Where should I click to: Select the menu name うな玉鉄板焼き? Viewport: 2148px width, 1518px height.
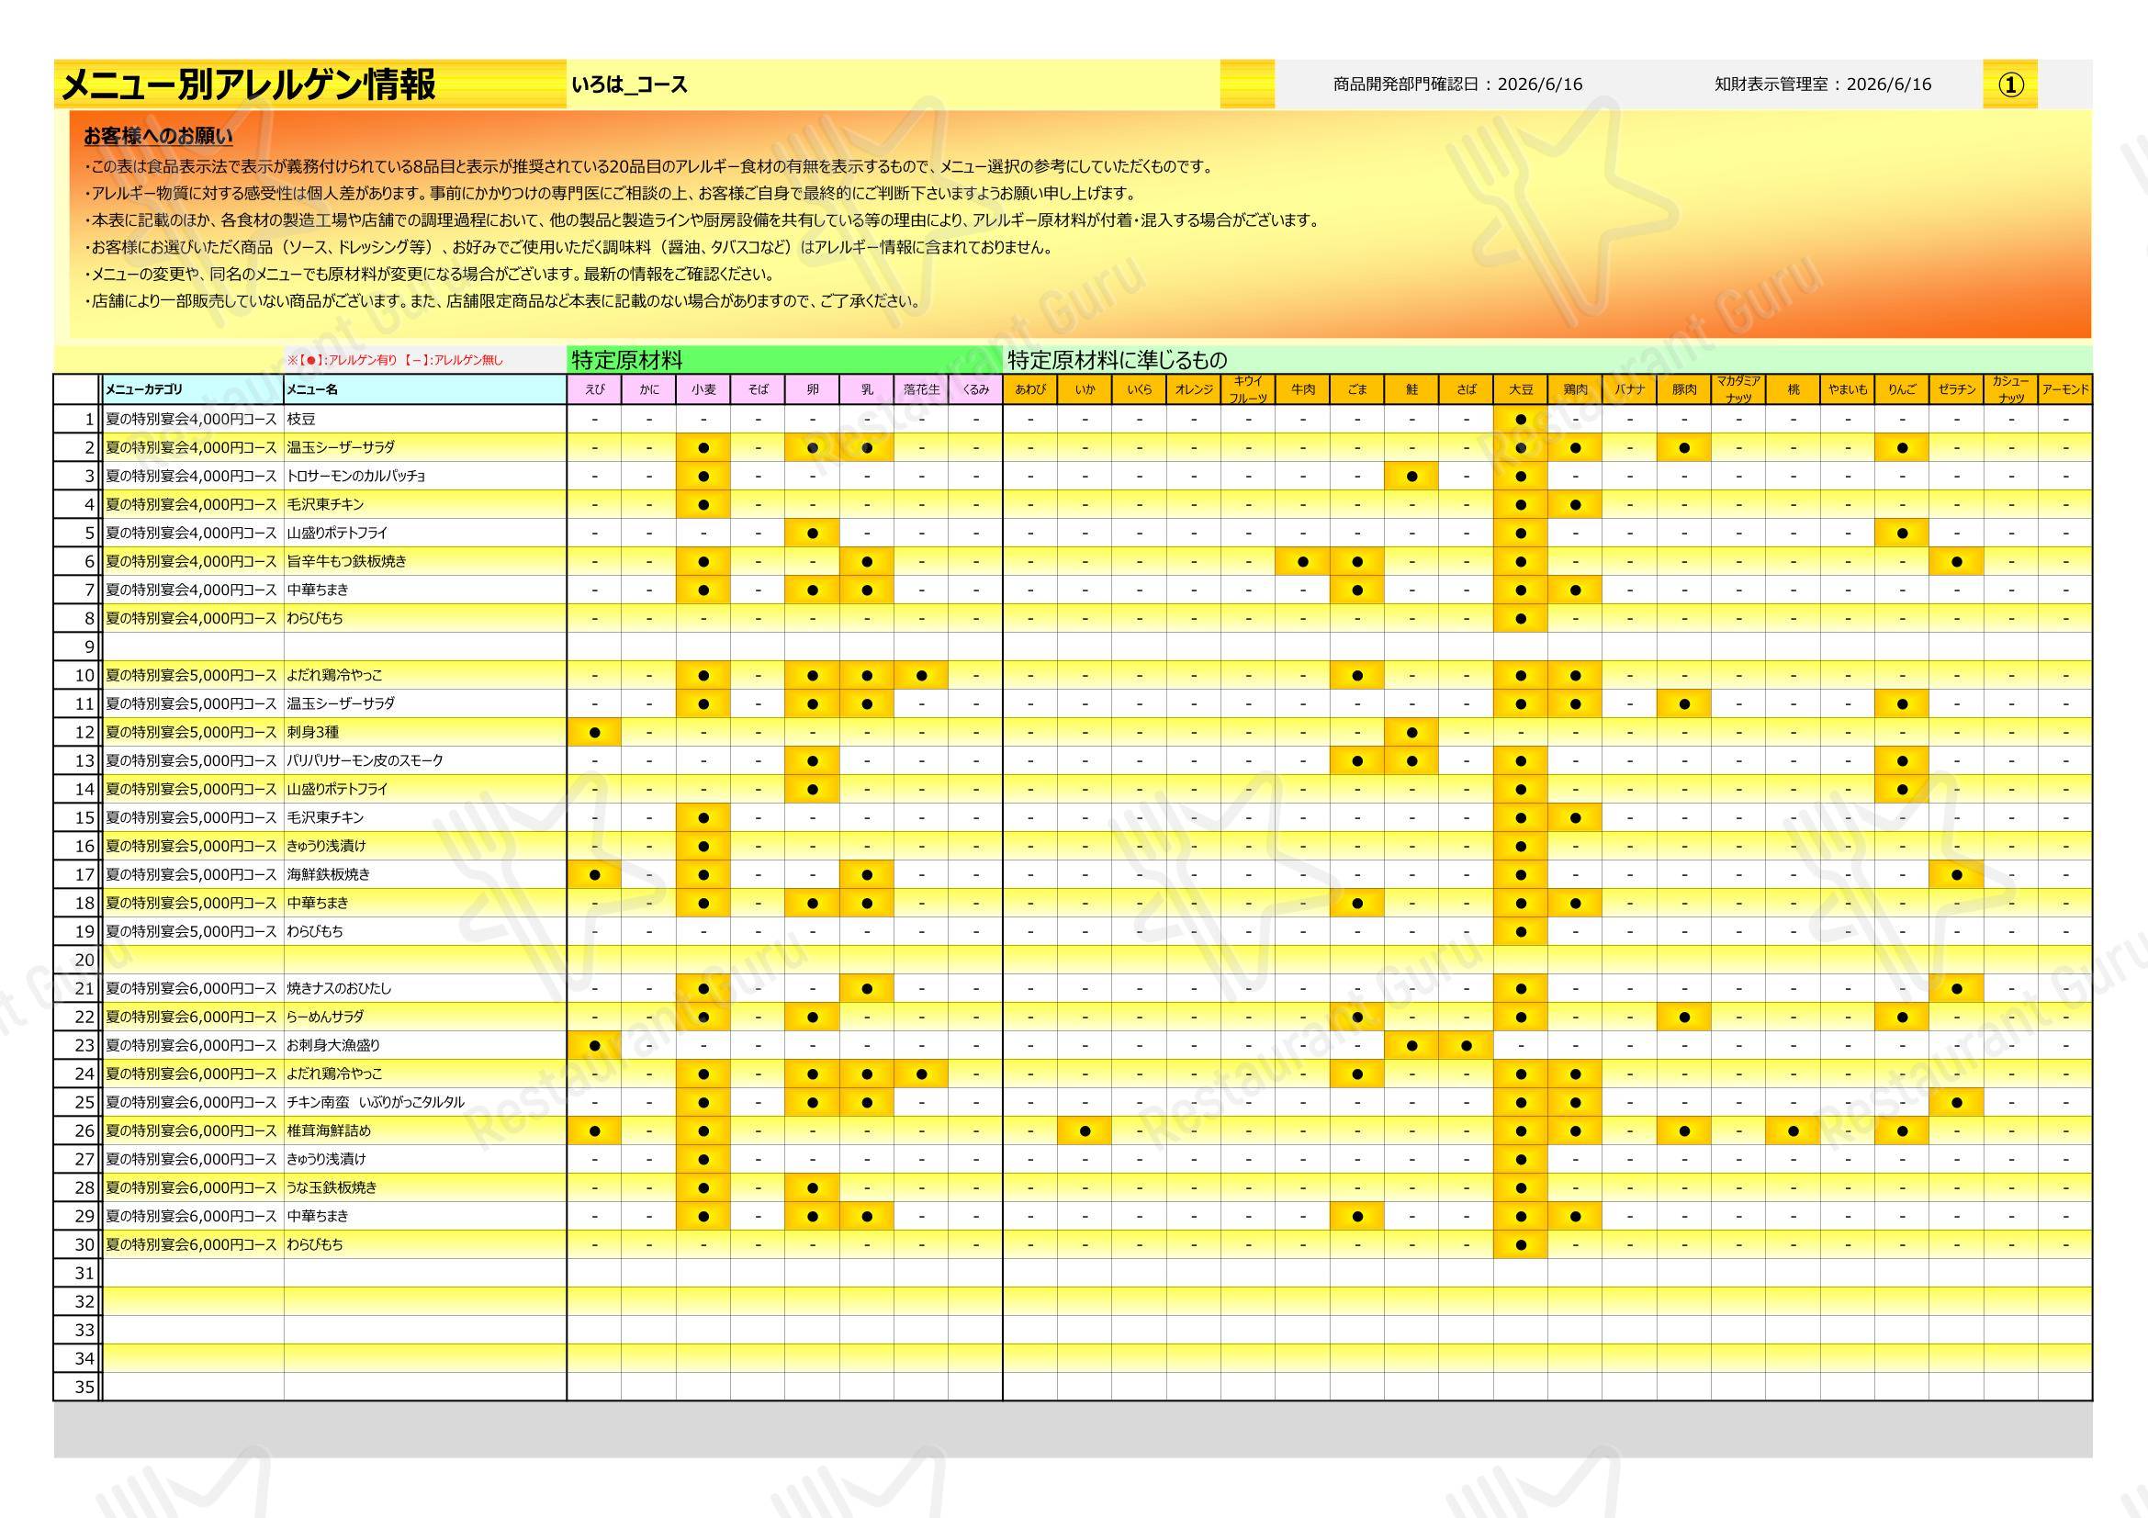pyautogui.click(x=332, y=1187)
